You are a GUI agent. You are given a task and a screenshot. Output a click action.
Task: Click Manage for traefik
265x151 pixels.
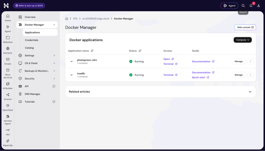click(x=238, y=75)
